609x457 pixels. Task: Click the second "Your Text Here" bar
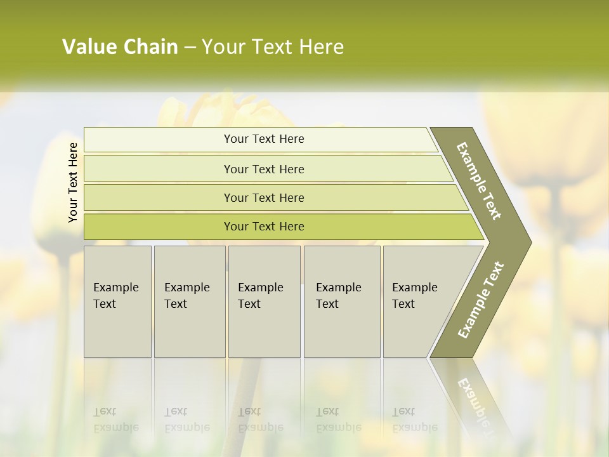pos(263,169)
